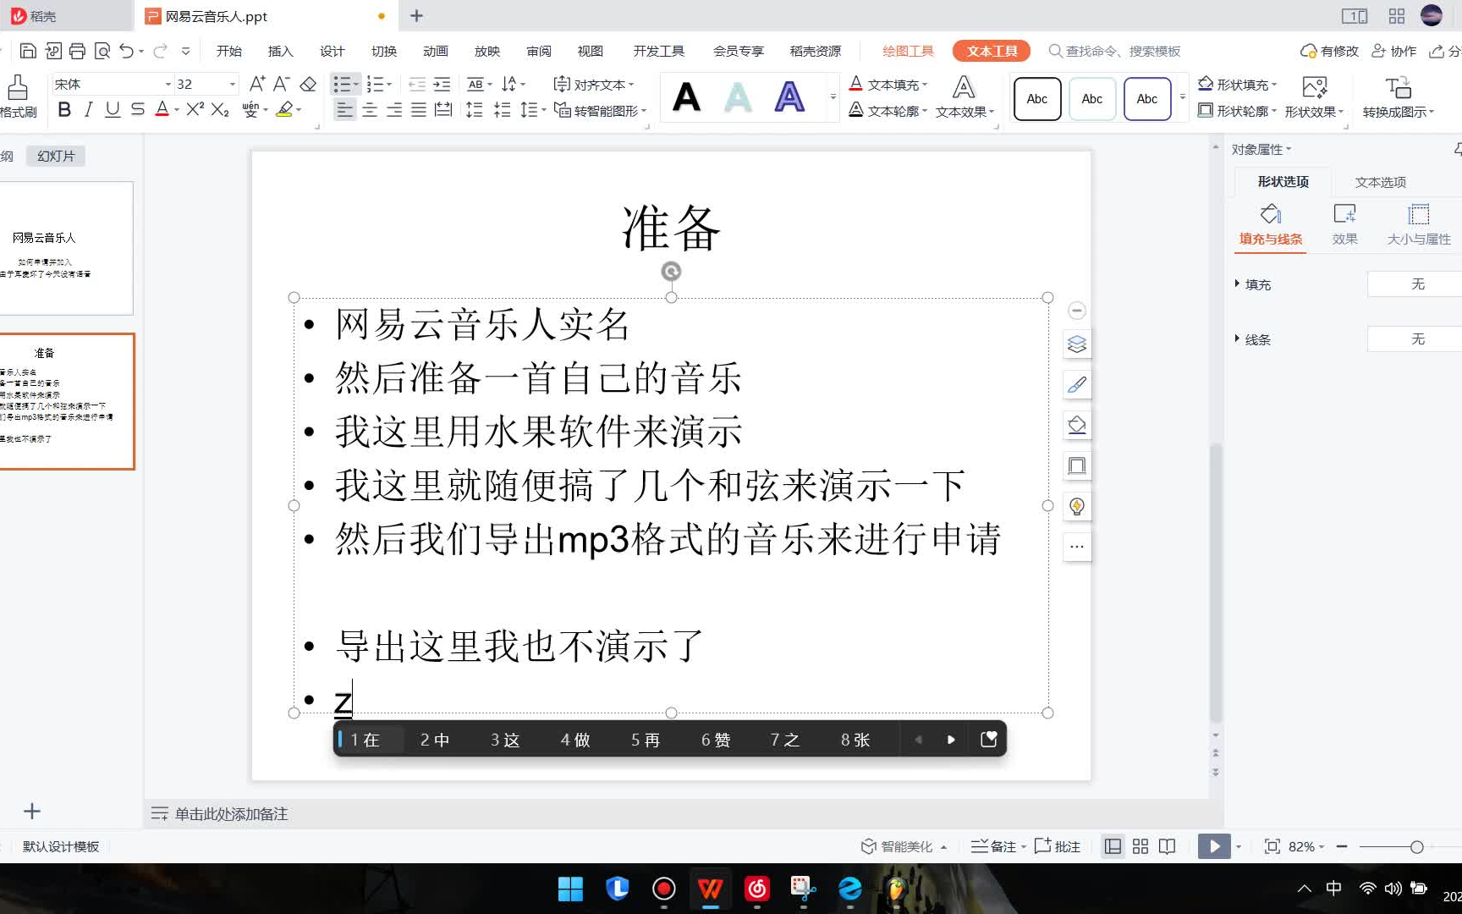
Task: Open font color dropdown arrow
Action: pos(177,110)
